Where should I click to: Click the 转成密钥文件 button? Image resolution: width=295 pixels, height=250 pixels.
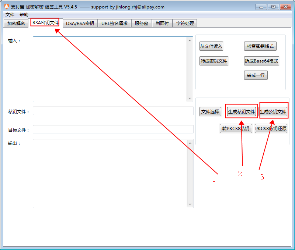[x=214, y=61]
